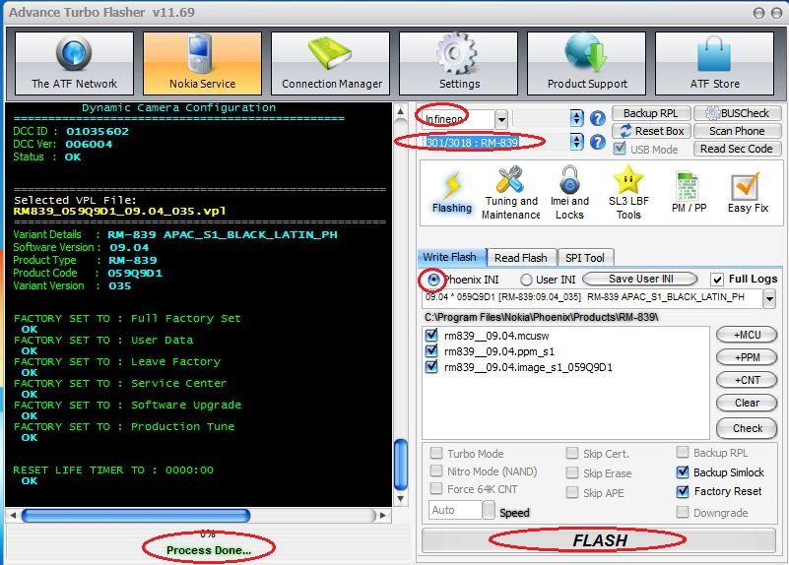Uncheck the Factory Reset checkbox
789x565 pixels.
(x=684, y=491)
